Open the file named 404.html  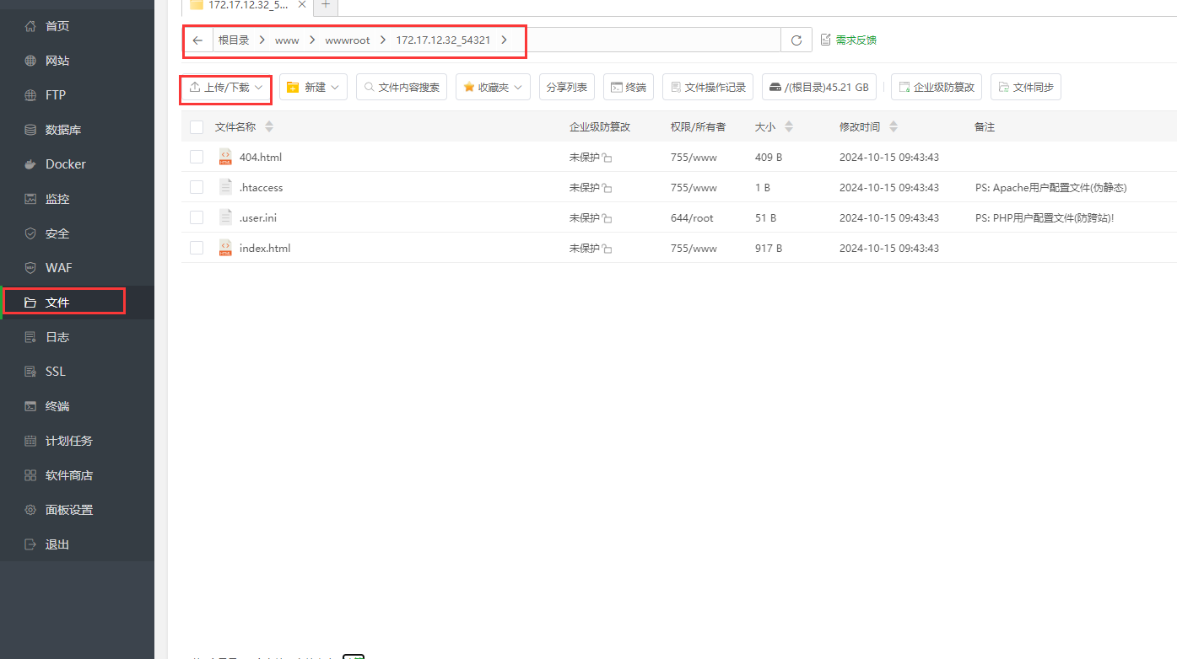pos(261,157)
